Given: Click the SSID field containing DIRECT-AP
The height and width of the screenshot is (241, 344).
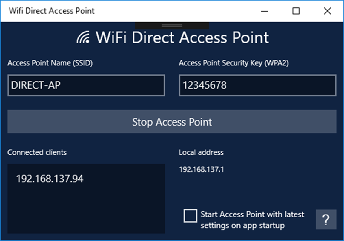Looking at the screenshot, I should (x=86, y=86).
